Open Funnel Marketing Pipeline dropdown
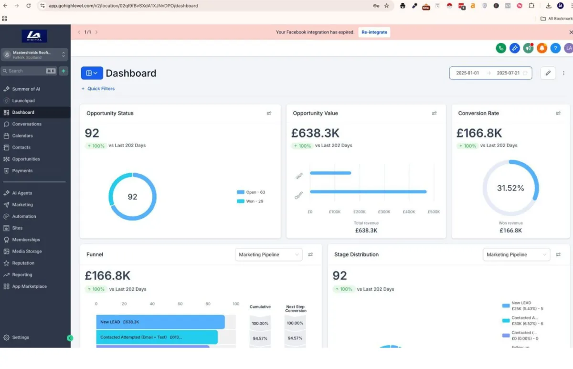573x369 pixels. (269, 254)
